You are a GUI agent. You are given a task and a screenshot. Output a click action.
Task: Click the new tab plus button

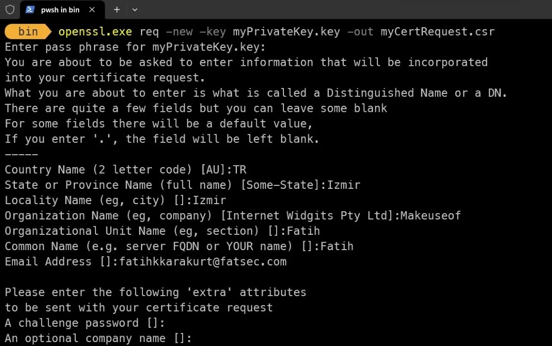click(x=117, y=9)
